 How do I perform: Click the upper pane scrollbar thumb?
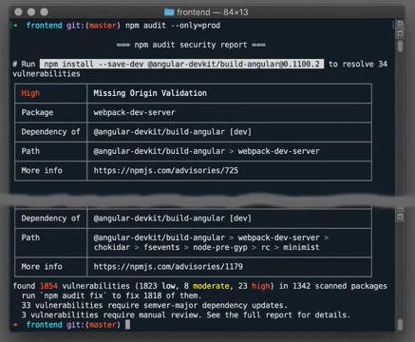(400, 46)
